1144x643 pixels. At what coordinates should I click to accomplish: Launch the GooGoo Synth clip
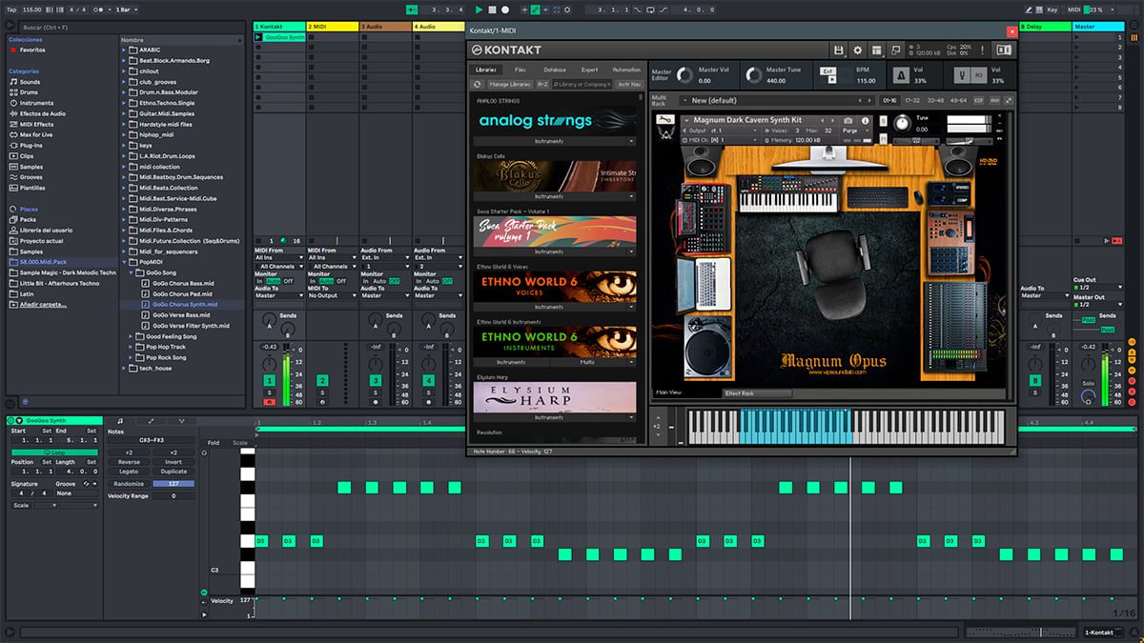point(258,38)
